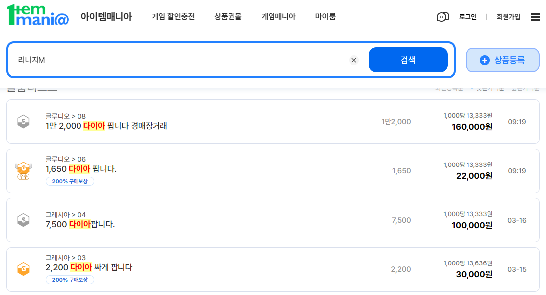Click the orange G seller badge on 2,200 다이아 listing

pyautogui.click(x=23, y=269)
